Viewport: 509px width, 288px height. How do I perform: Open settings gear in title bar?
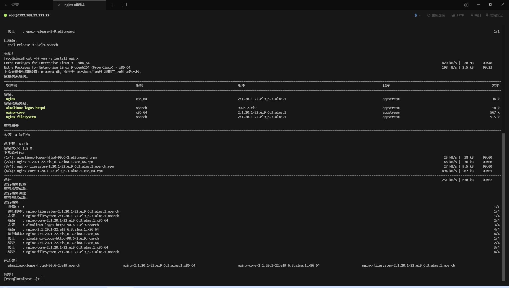(466, 5)
